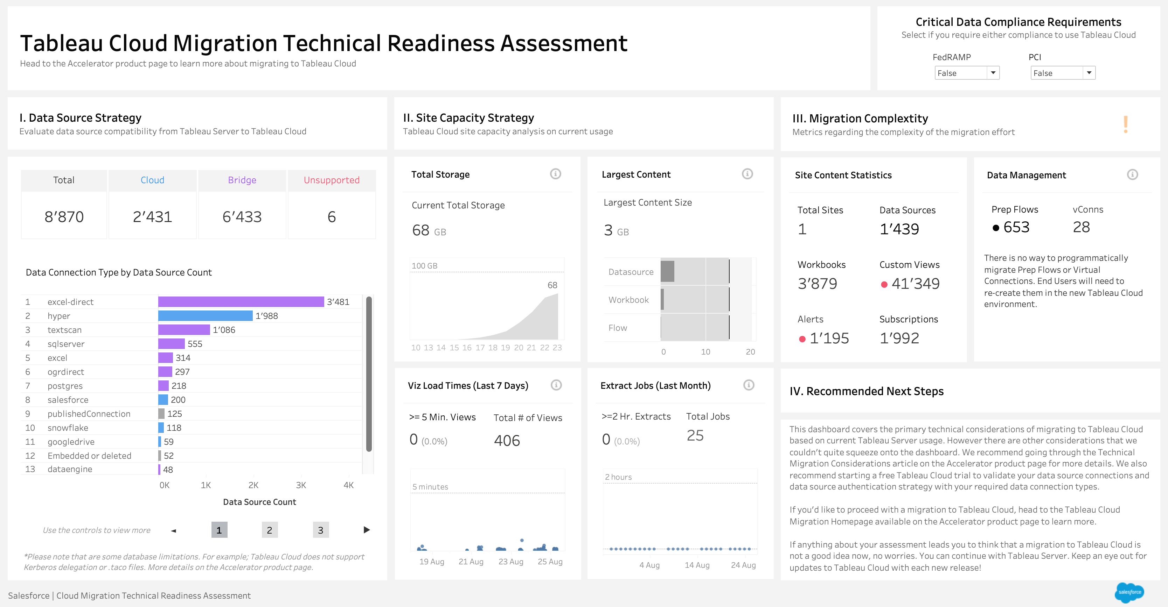Click the Total Storage info icon
This screenshot has width=1168, height=607.
tap(555, 174)
